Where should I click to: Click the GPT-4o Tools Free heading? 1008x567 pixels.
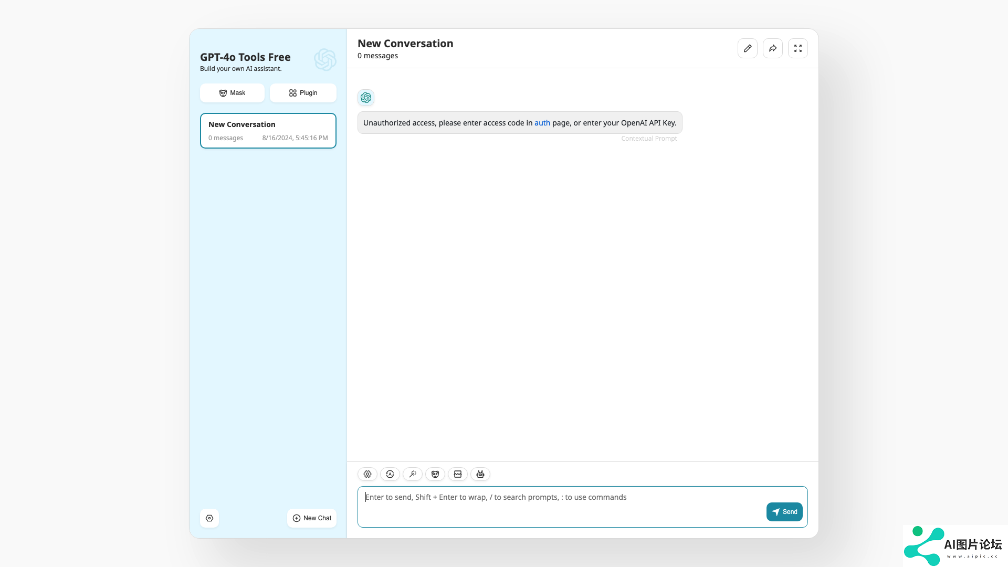[245, 57]
